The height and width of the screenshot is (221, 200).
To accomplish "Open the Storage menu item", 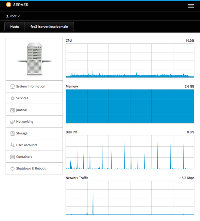I will tap(34, 133).
